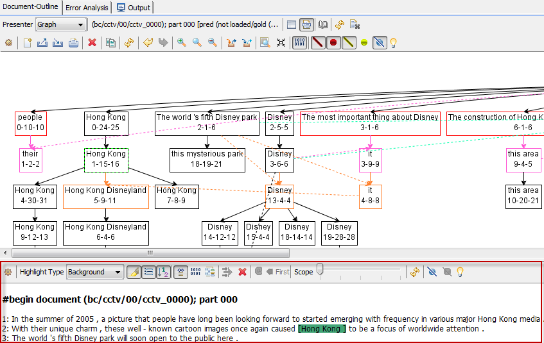Zoom in with the plus magnifier
The image size is (544, 343).
(182, 42)
